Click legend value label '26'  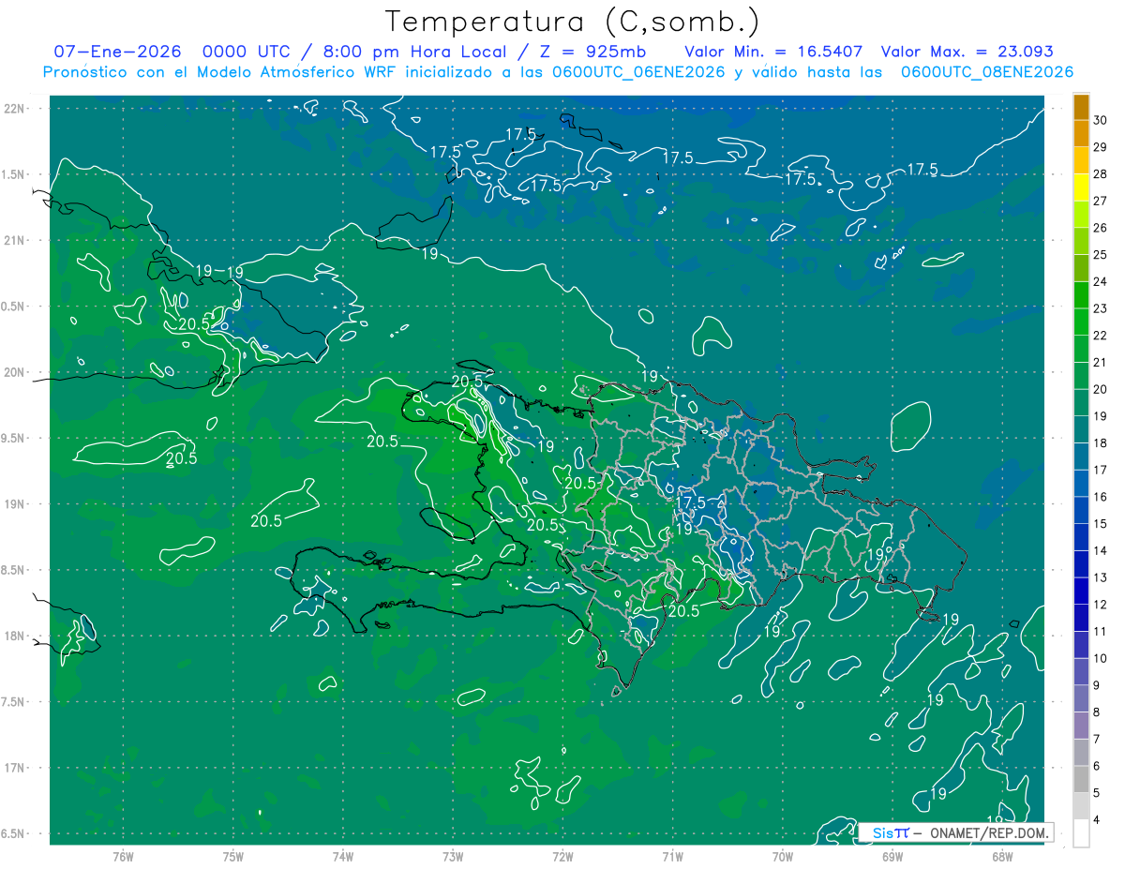point(1101,228)
